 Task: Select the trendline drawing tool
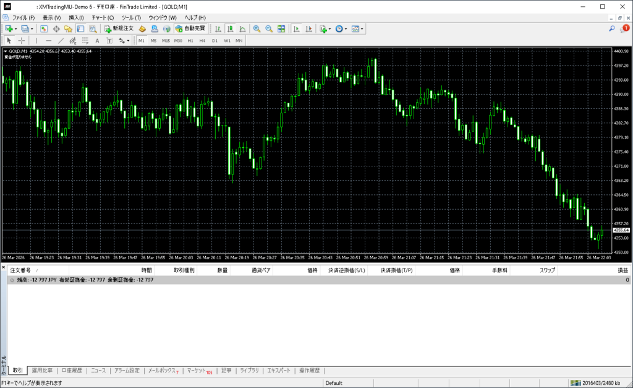click(61, 41)
